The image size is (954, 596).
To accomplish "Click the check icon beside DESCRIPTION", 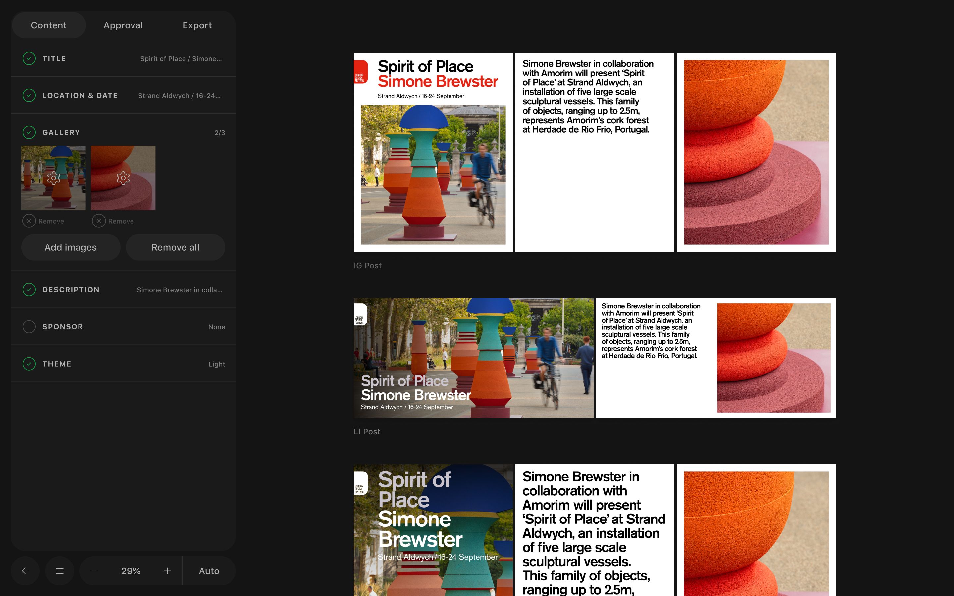I will (29, 290).
